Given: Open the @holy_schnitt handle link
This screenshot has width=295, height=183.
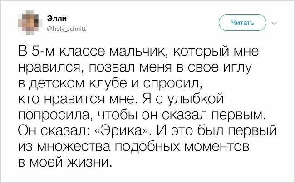Looking at the screenshot, I should click(x=66, y=28).
